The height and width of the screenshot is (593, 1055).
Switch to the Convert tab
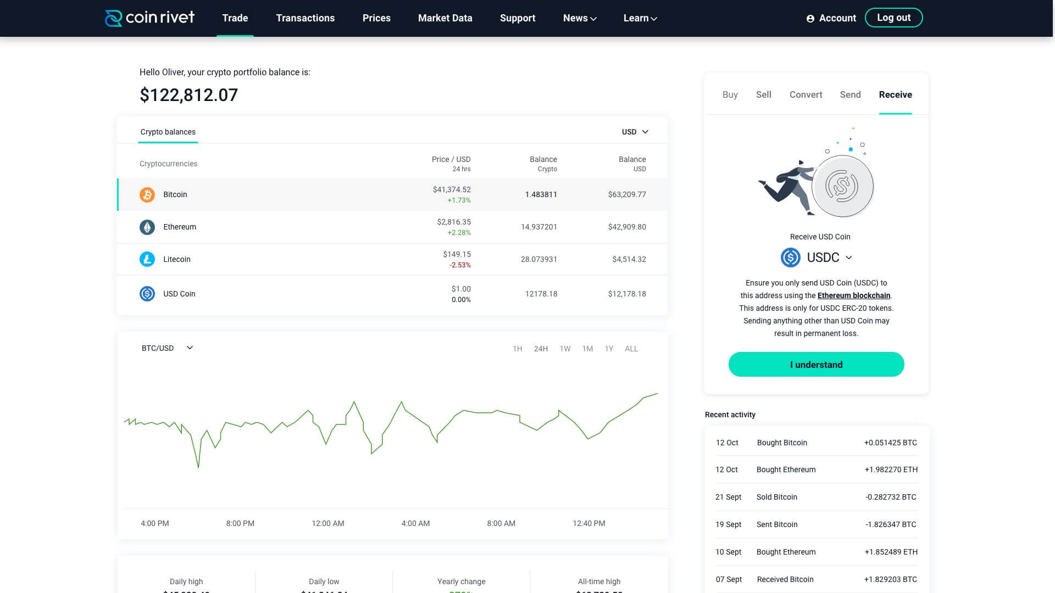pyautogui.click(x=806, y=94)
